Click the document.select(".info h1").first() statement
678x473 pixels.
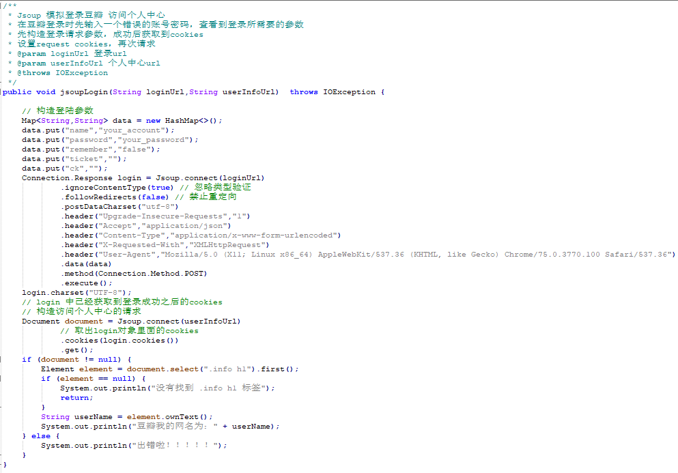tap(212, 369)
